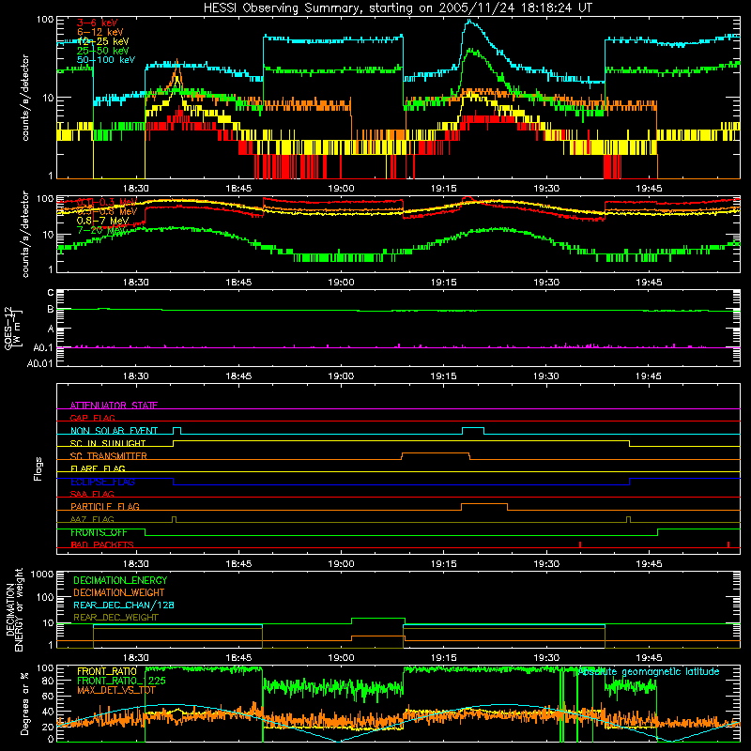Screen dimensions: 751x751
Task: Click the Degrees or % axis title
Action: 24,704
